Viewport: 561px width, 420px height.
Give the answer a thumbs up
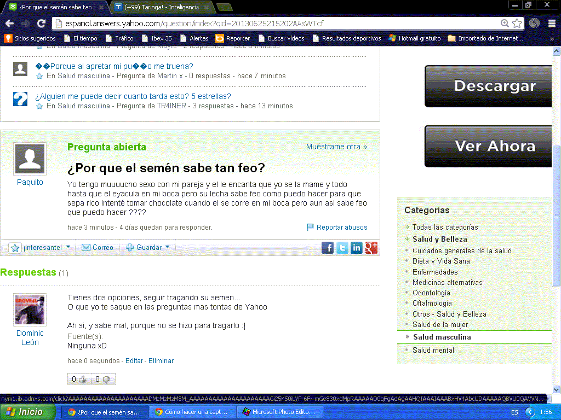click(x=79, y=379)
